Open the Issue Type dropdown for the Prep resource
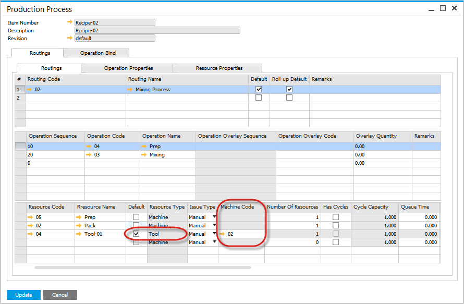The image size is (464, 304). click(214, 217)
